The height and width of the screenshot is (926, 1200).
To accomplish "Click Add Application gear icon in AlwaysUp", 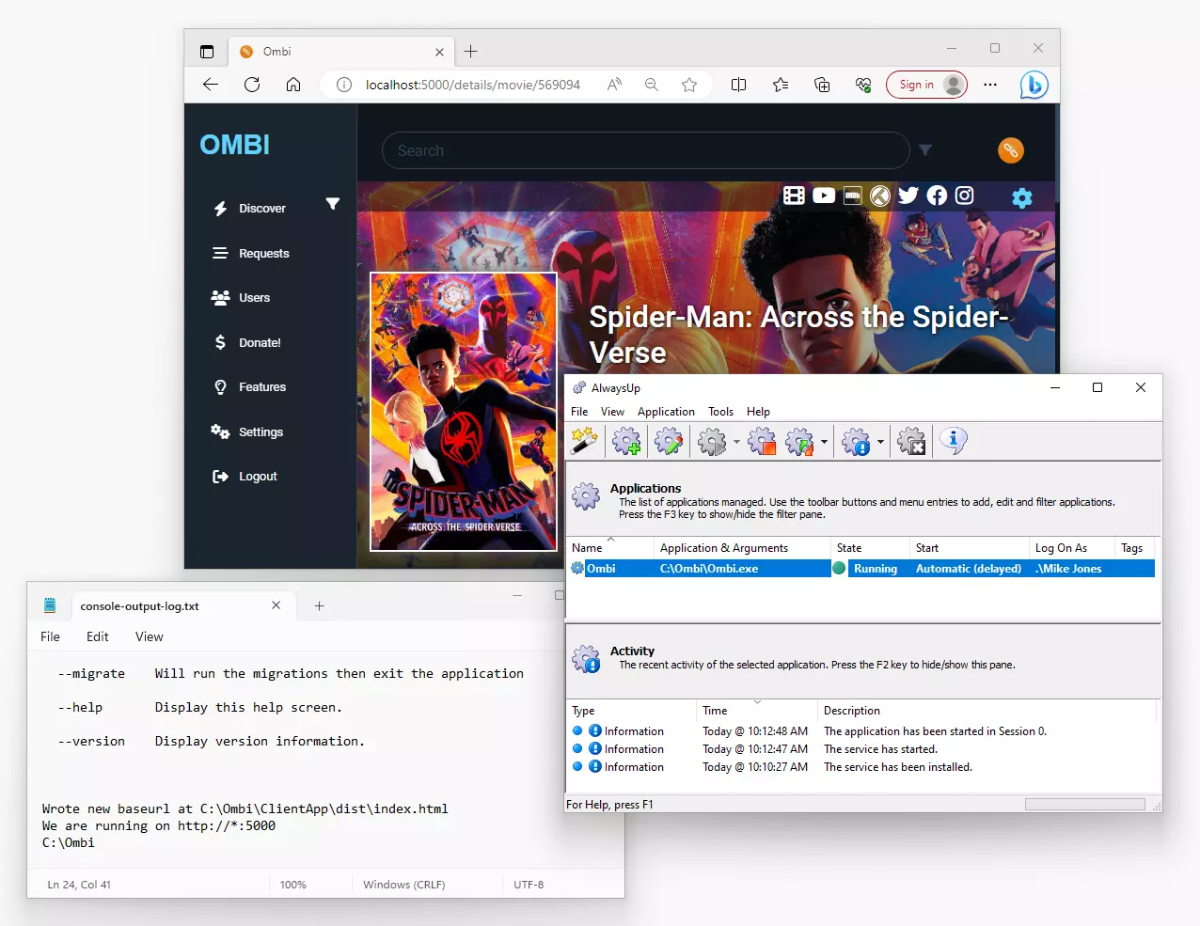I will pyautogui.click(x=626, y=441).
